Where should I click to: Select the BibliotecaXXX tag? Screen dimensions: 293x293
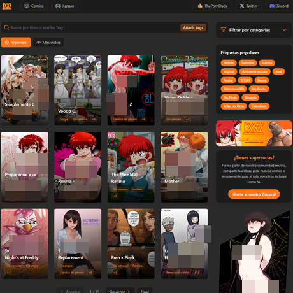point(234,89)
